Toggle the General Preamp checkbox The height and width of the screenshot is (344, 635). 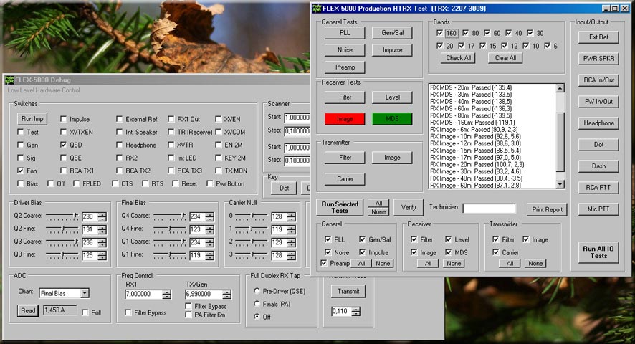pos(323,263)
